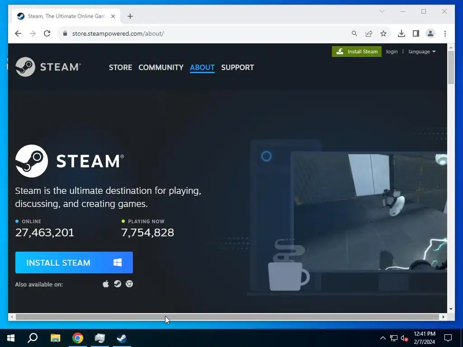Click the horizontal scrollbar right arrow
The height and width of the screenshot is (347, 463).
point(443,317)
